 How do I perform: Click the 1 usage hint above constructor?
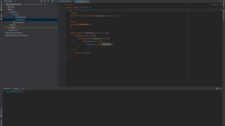click(x=73, y=22)
